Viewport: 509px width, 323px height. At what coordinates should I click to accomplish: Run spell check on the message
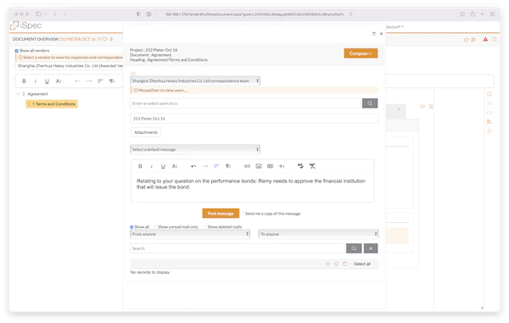pos(300,166)
